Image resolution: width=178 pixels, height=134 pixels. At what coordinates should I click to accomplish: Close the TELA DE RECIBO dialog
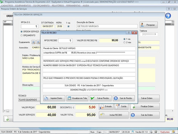click(134, 33)
